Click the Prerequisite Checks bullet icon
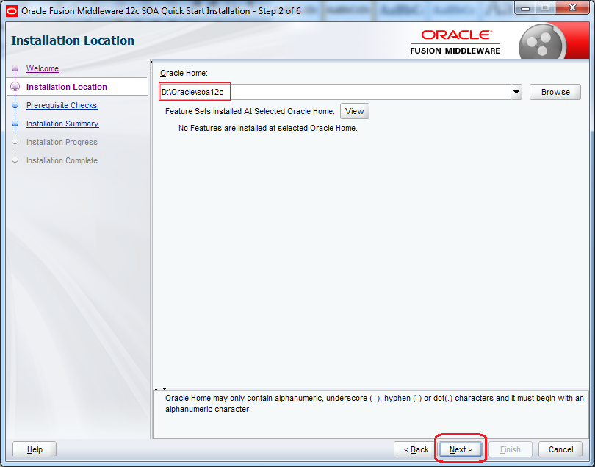This screenshot has width=595, height=467. 15,105
